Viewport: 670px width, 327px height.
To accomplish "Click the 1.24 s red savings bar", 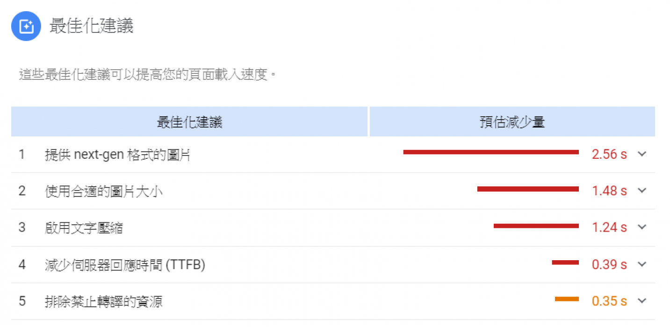I will tap(536, 226).
